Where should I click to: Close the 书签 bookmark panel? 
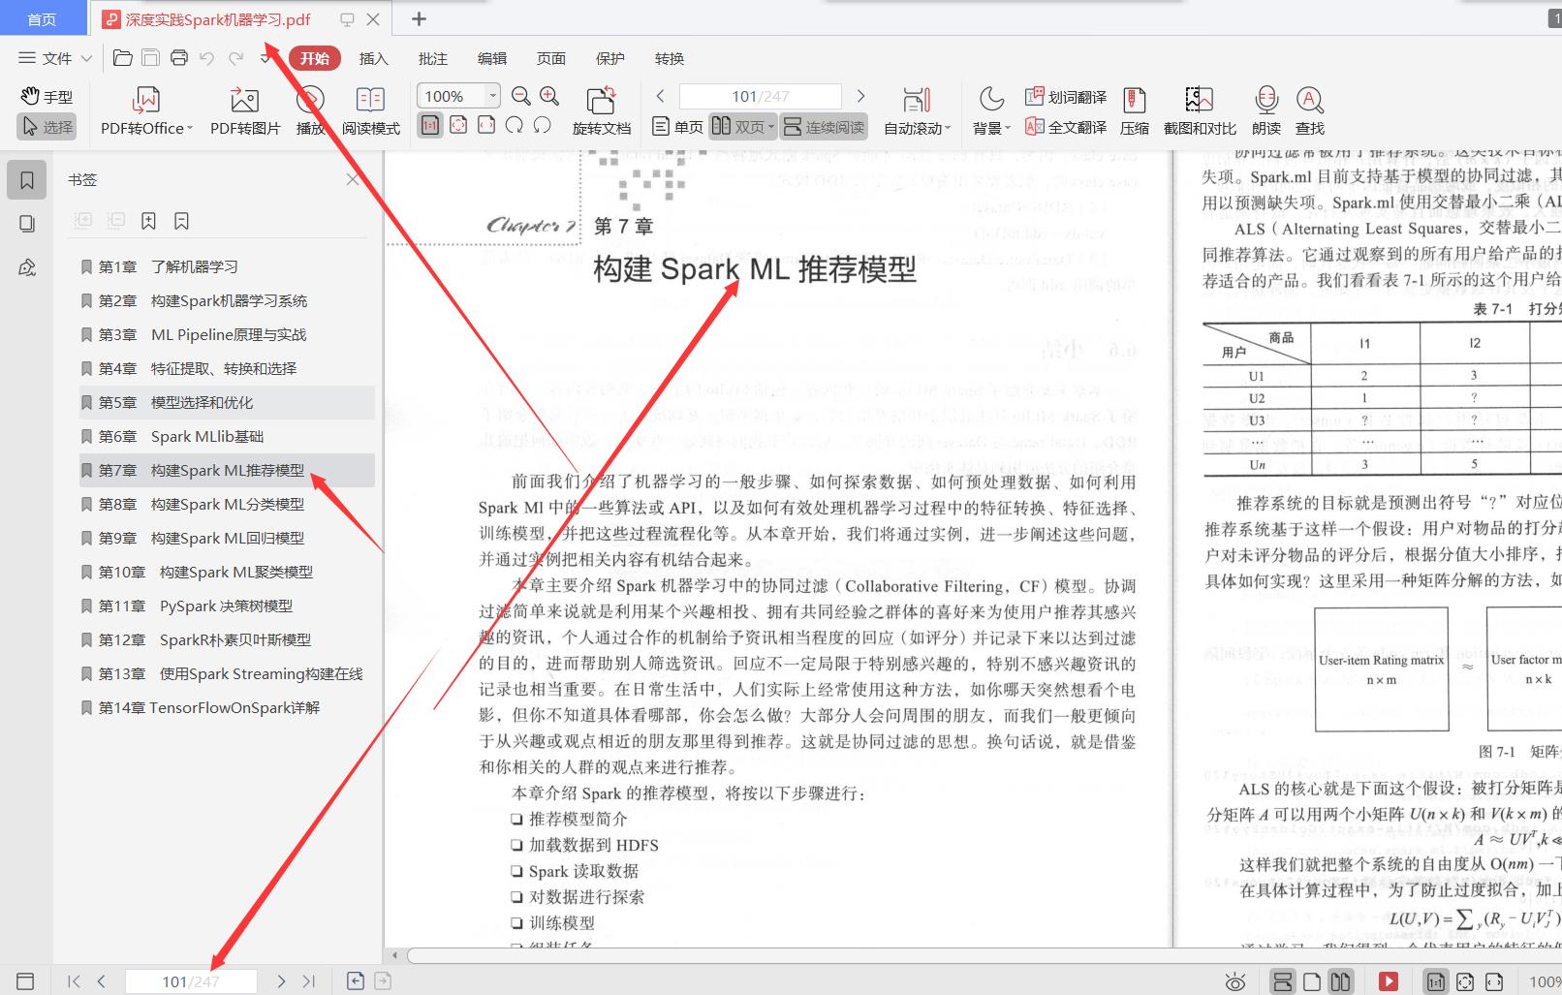click(353, 179)
